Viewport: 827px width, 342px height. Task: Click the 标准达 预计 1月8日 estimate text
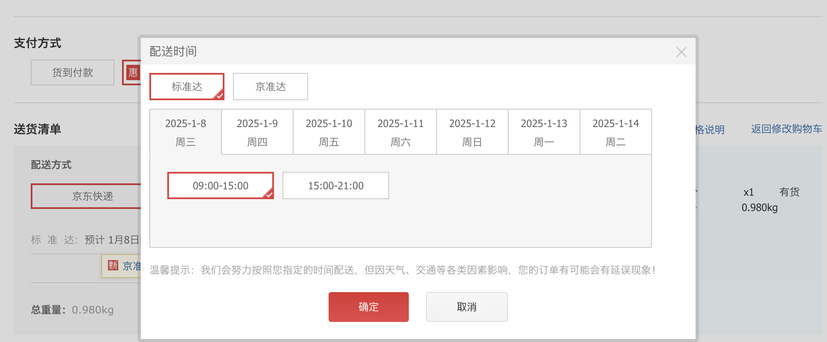(85, 240)
